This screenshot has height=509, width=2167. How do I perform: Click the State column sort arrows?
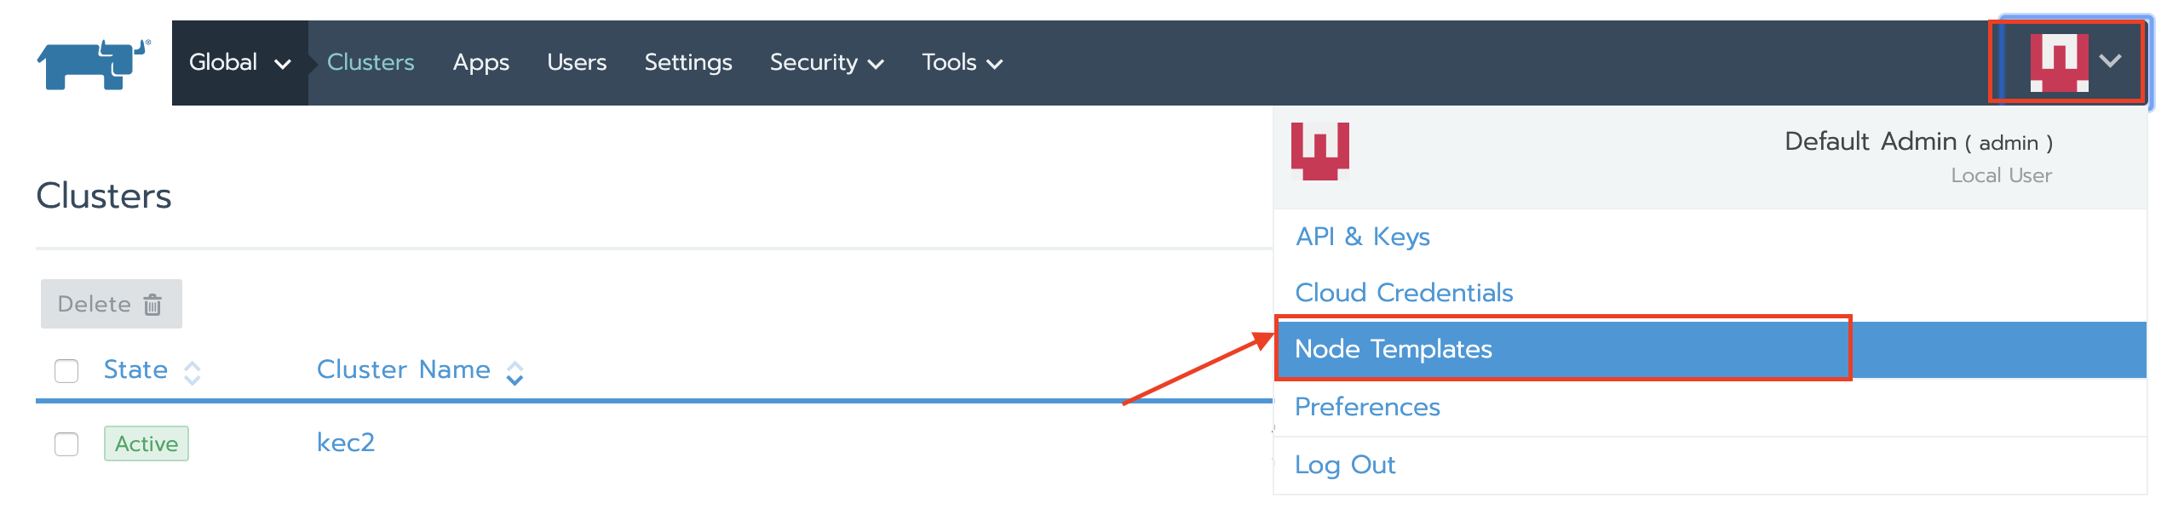tap(193, 373)
